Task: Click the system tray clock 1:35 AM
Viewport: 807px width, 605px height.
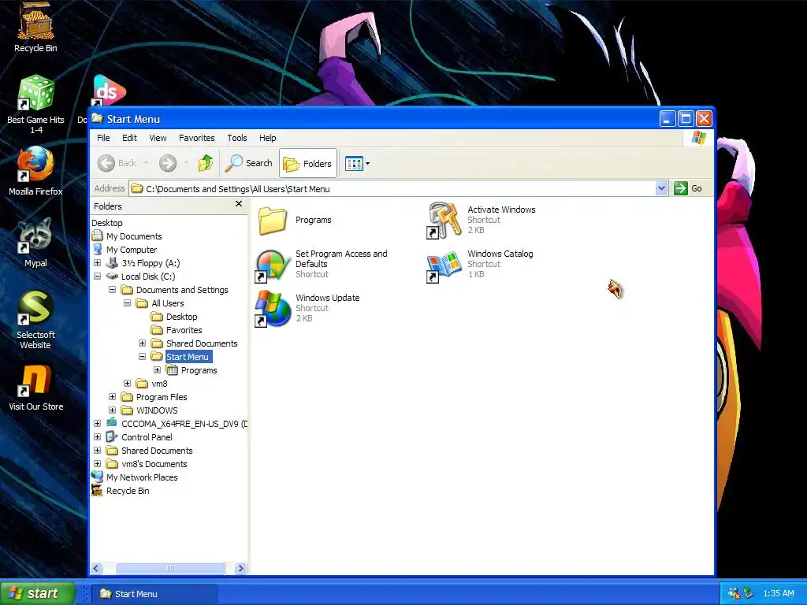Action: coord(778,593)
